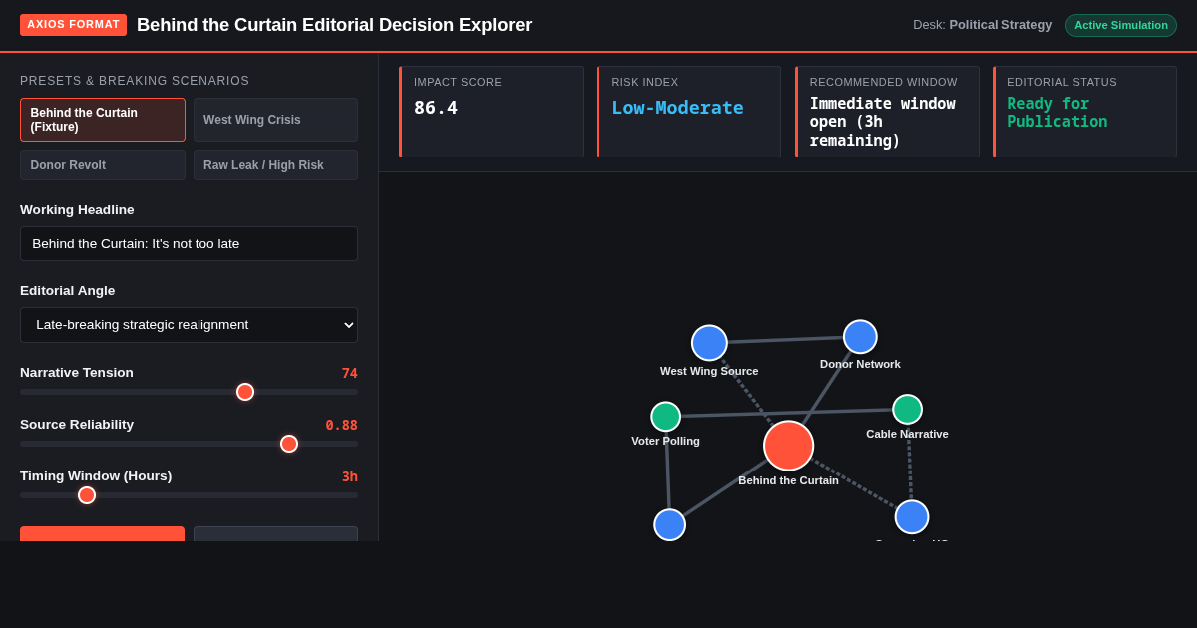Select the central Behind the Curtain node
1197x628 pixels.
[x=788, y=446]
